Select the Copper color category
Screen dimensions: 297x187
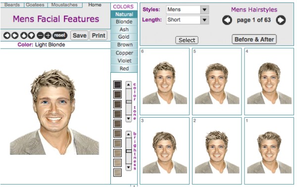tap(124, 53)
